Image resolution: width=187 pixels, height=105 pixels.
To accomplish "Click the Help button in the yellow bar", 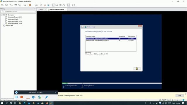I will pyautogui.click(x=180, y=96).
